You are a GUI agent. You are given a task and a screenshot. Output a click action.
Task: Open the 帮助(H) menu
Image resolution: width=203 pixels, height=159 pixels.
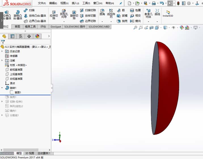tap(110, 3)
